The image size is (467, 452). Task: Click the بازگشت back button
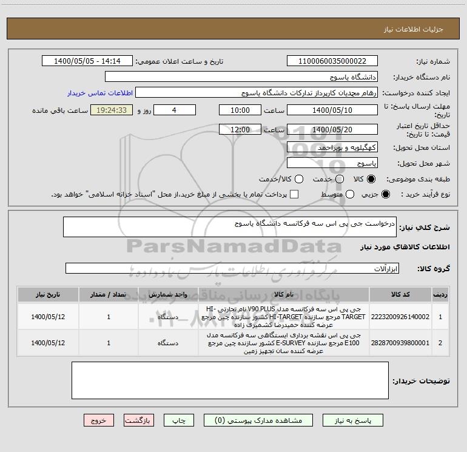coord(139,420)
